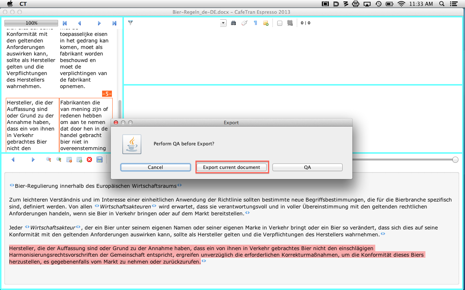Viewport: 465px width, 290px height.
Task: Click the zoom out magnifier icon
Action: pyautogui.click(x=48, y=159)
